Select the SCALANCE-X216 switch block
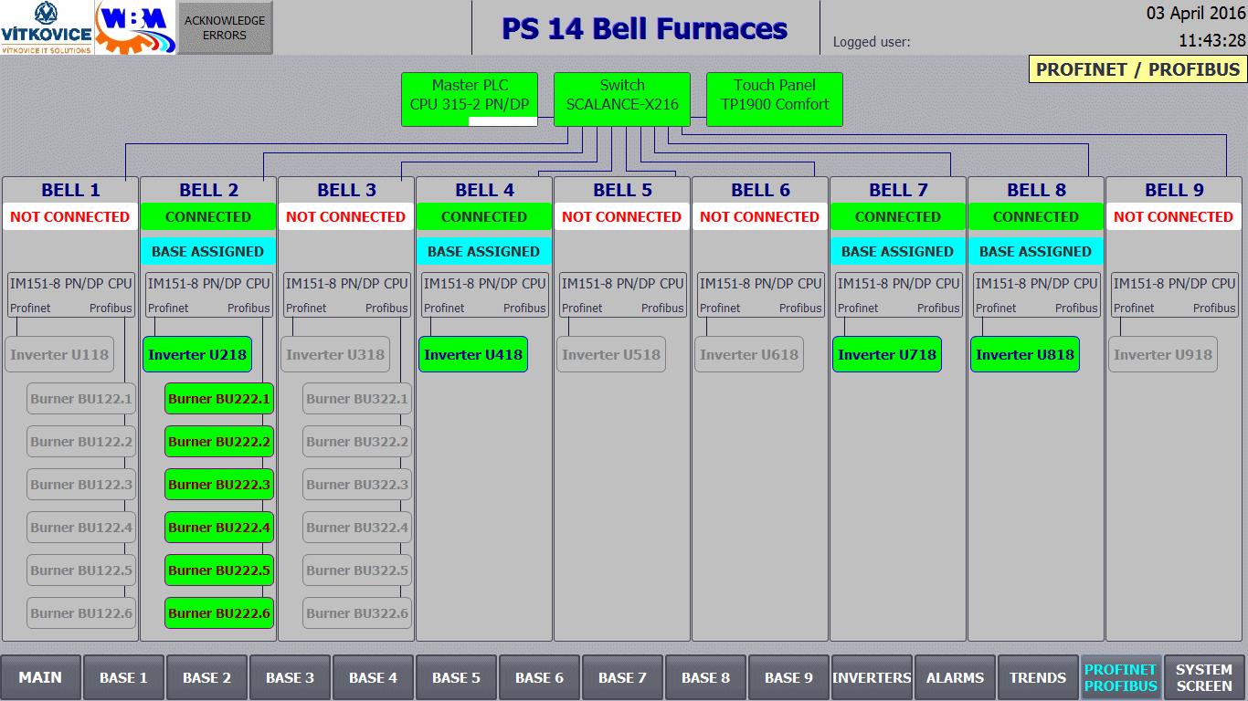This screenshot has height=701, width=1248. [622, 99]
